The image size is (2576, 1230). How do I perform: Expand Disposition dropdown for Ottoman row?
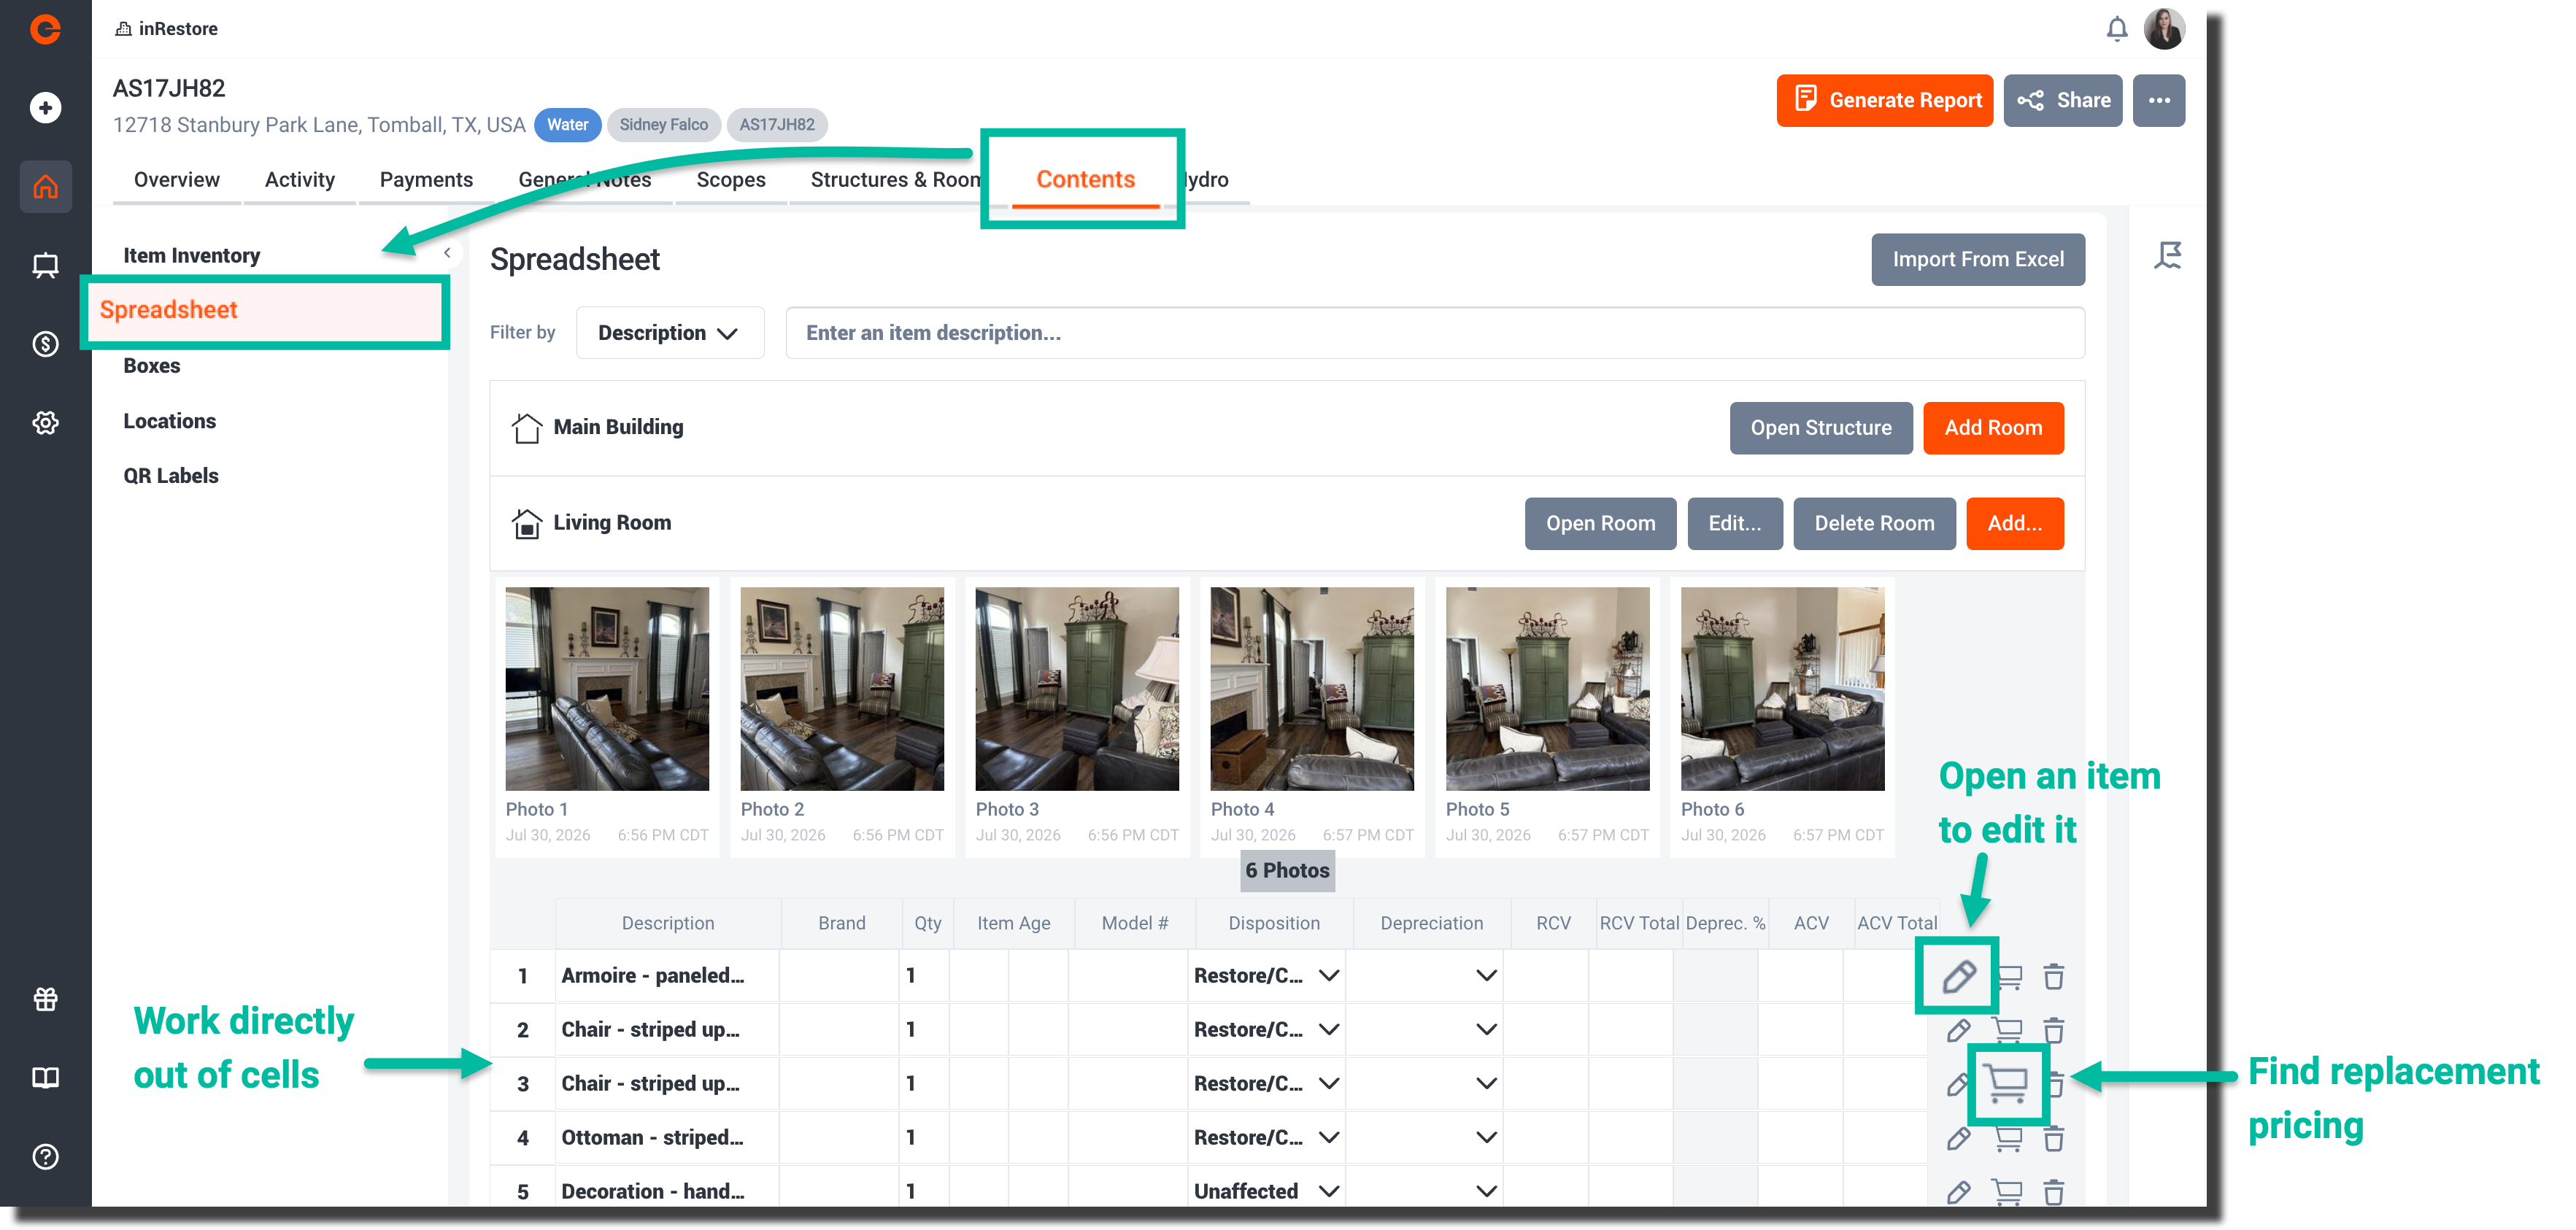(x=1328, y=1137)
